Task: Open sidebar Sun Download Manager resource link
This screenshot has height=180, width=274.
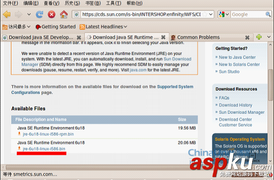Action: [242, 112]
